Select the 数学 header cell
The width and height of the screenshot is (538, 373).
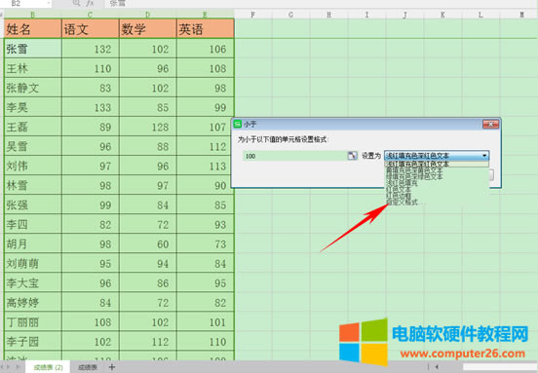[147, 28]
